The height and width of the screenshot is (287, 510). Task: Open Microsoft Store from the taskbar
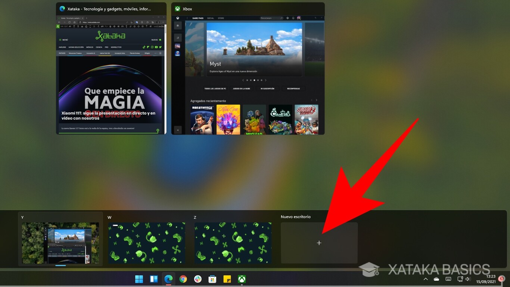tap(212, 279)
